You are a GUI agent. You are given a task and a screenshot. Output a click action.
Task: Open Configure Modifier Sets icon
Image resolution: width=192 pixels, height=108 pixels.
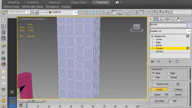coord(177,61)
